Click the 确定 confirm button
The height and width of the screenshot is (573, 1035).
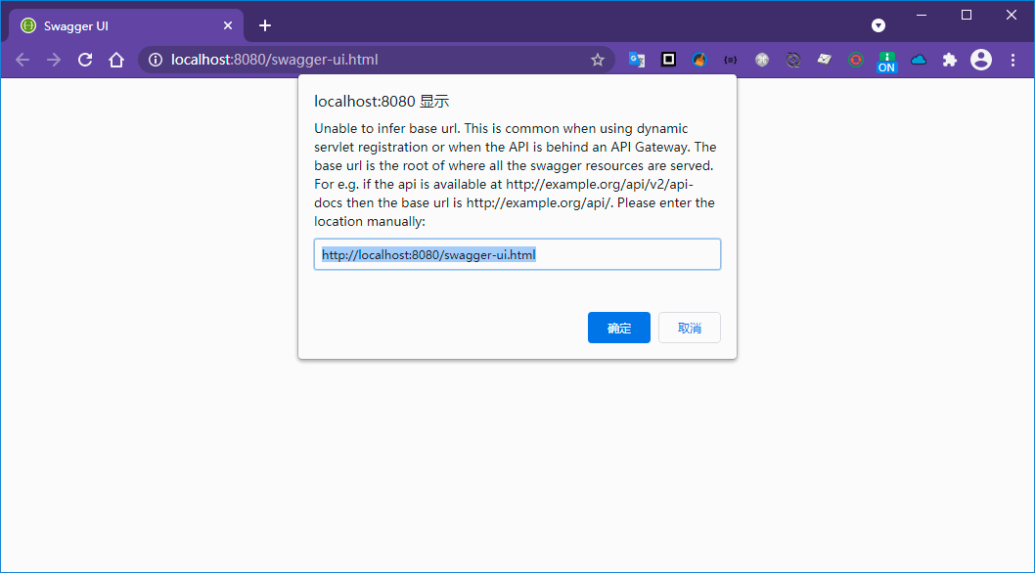coord(619,328)
